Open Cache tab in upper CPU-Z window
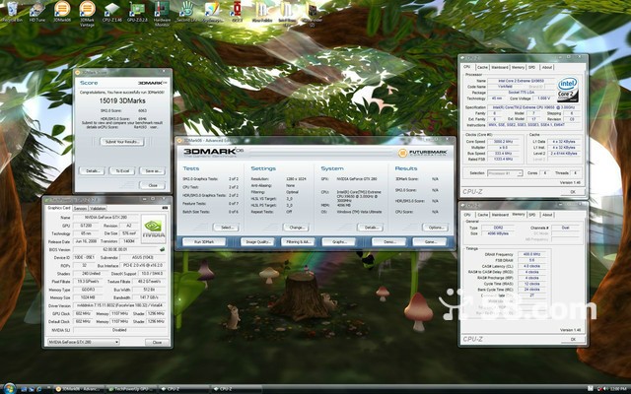The width and height of the screenshot is (631, 394). 482,68
